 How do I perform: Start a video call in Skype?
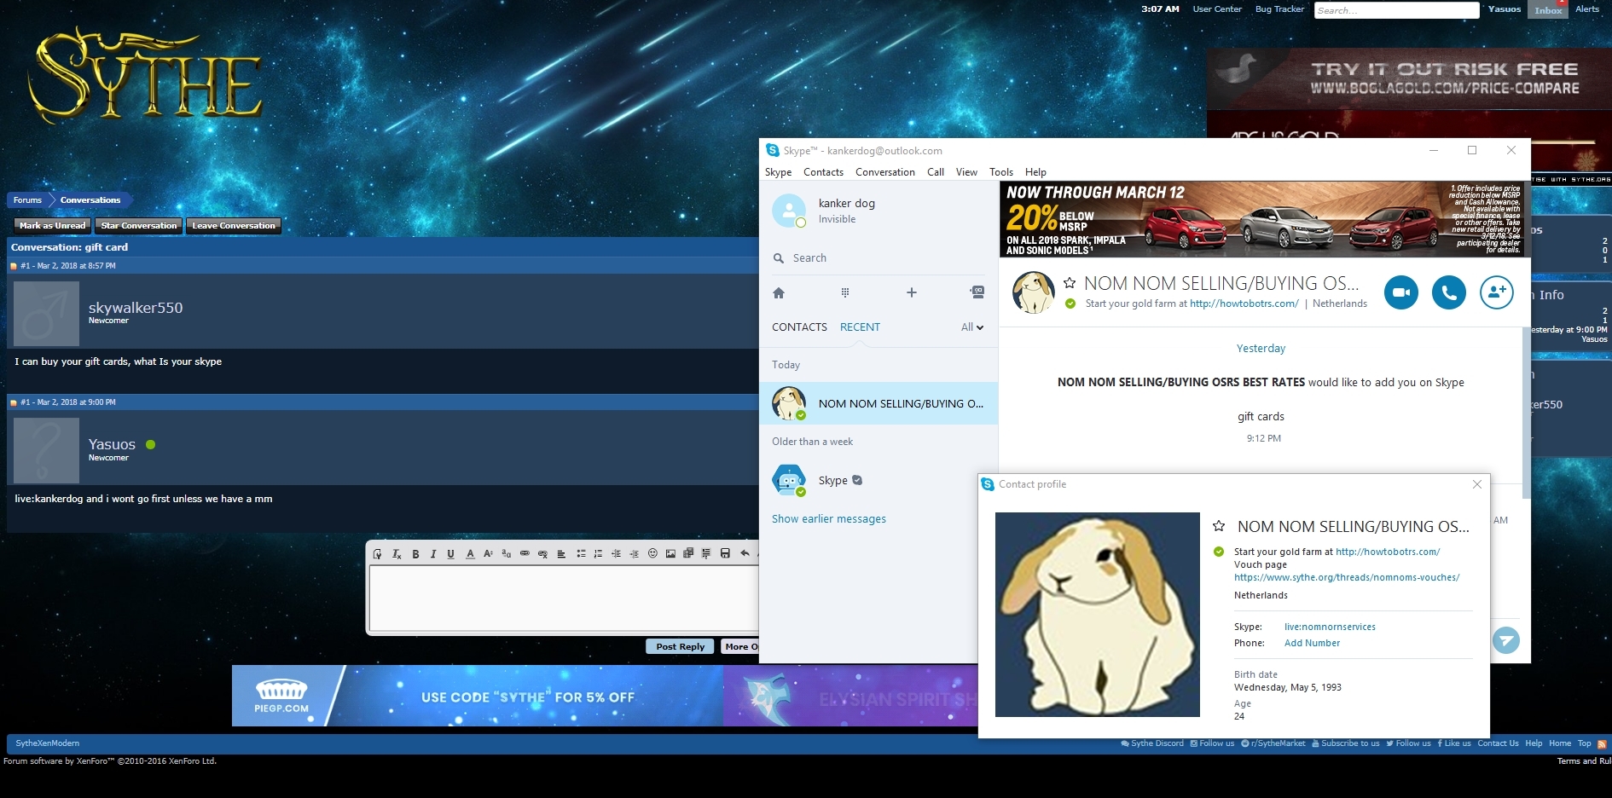[x=1400, y=292]
